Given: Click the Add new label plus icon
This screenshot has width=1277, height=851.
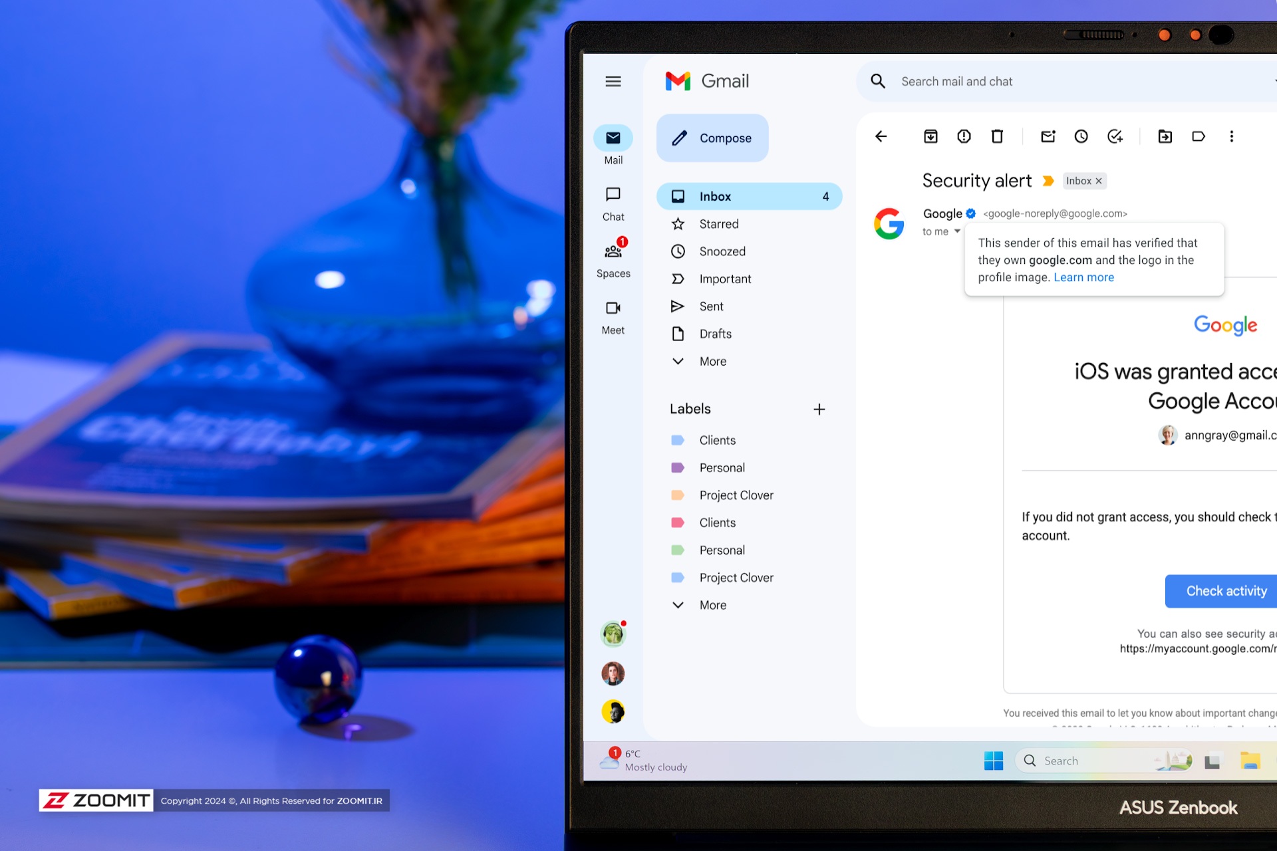Looking at the screenshot, I should (819, 410).
